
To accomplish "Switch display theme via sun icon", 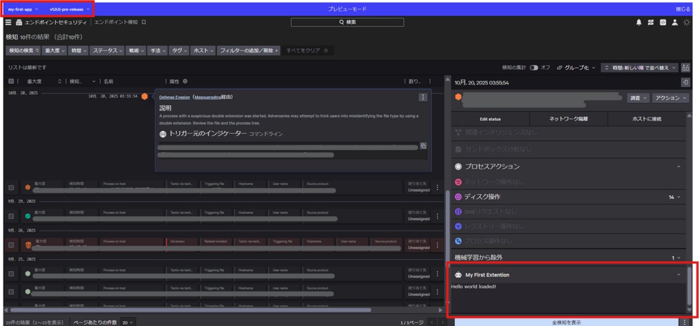I will coord(687,23).
